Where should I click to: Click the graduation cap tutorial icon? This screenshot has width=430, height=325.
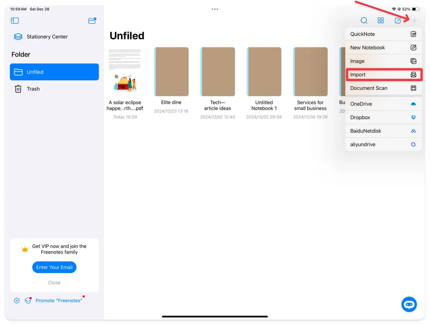point(28,300)
